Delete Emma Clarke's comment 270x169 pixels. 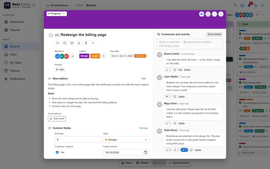pos(187,70)
